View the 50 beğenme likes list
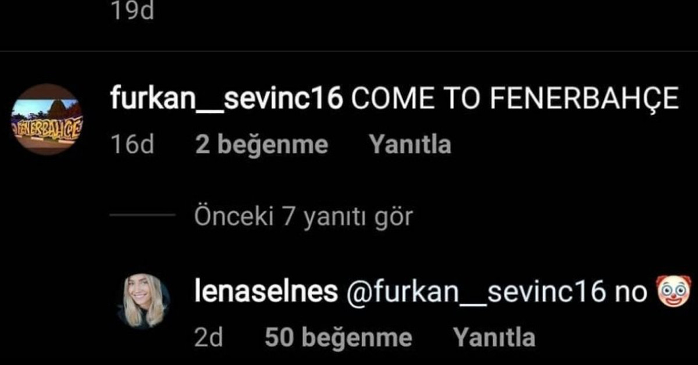698x365 pixels. click(x=338, y=338)
